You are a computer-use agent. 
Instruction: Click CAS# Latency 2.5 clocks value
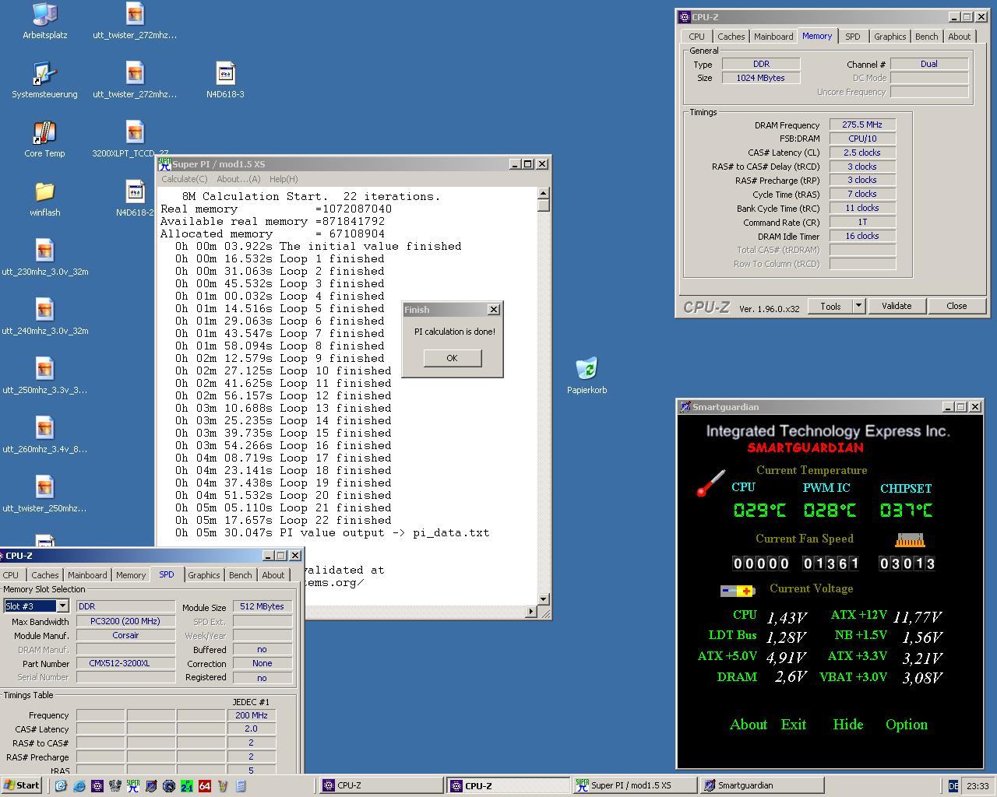pyautogui.click(x=862, y=153)
